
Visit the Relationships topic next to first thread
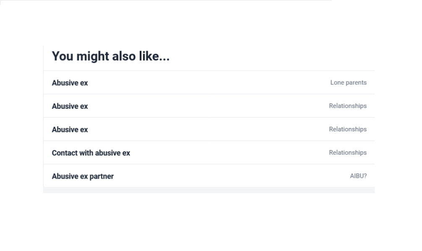348,106
